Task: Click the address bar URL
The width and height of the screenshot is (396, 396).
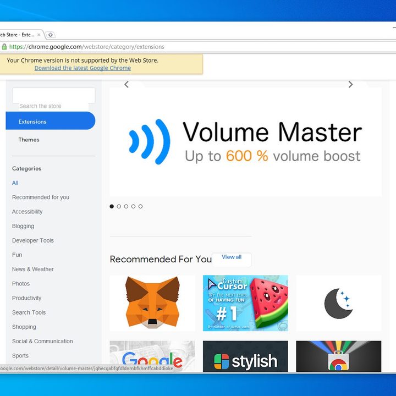Action: point(87,47)
